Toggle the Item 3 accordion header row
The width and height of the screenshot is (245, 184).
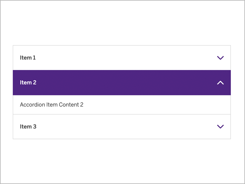click(x=122, y=126)
